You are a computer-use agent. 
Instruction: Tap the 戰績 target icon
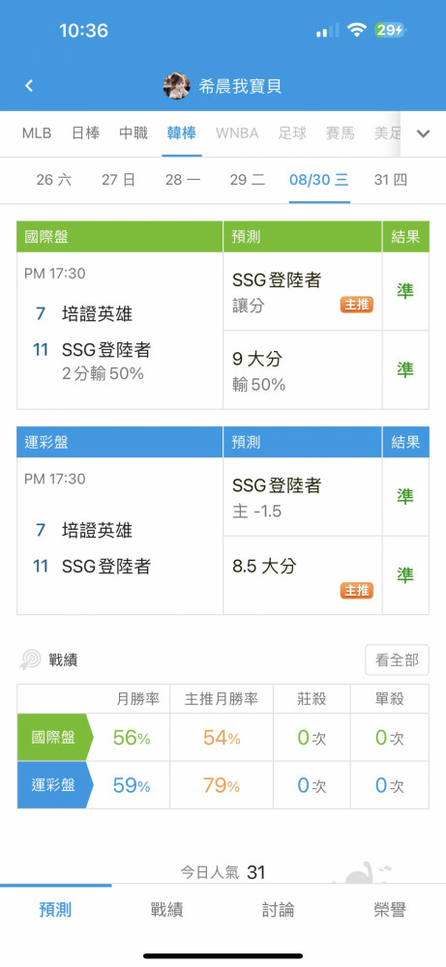(30, 659)
